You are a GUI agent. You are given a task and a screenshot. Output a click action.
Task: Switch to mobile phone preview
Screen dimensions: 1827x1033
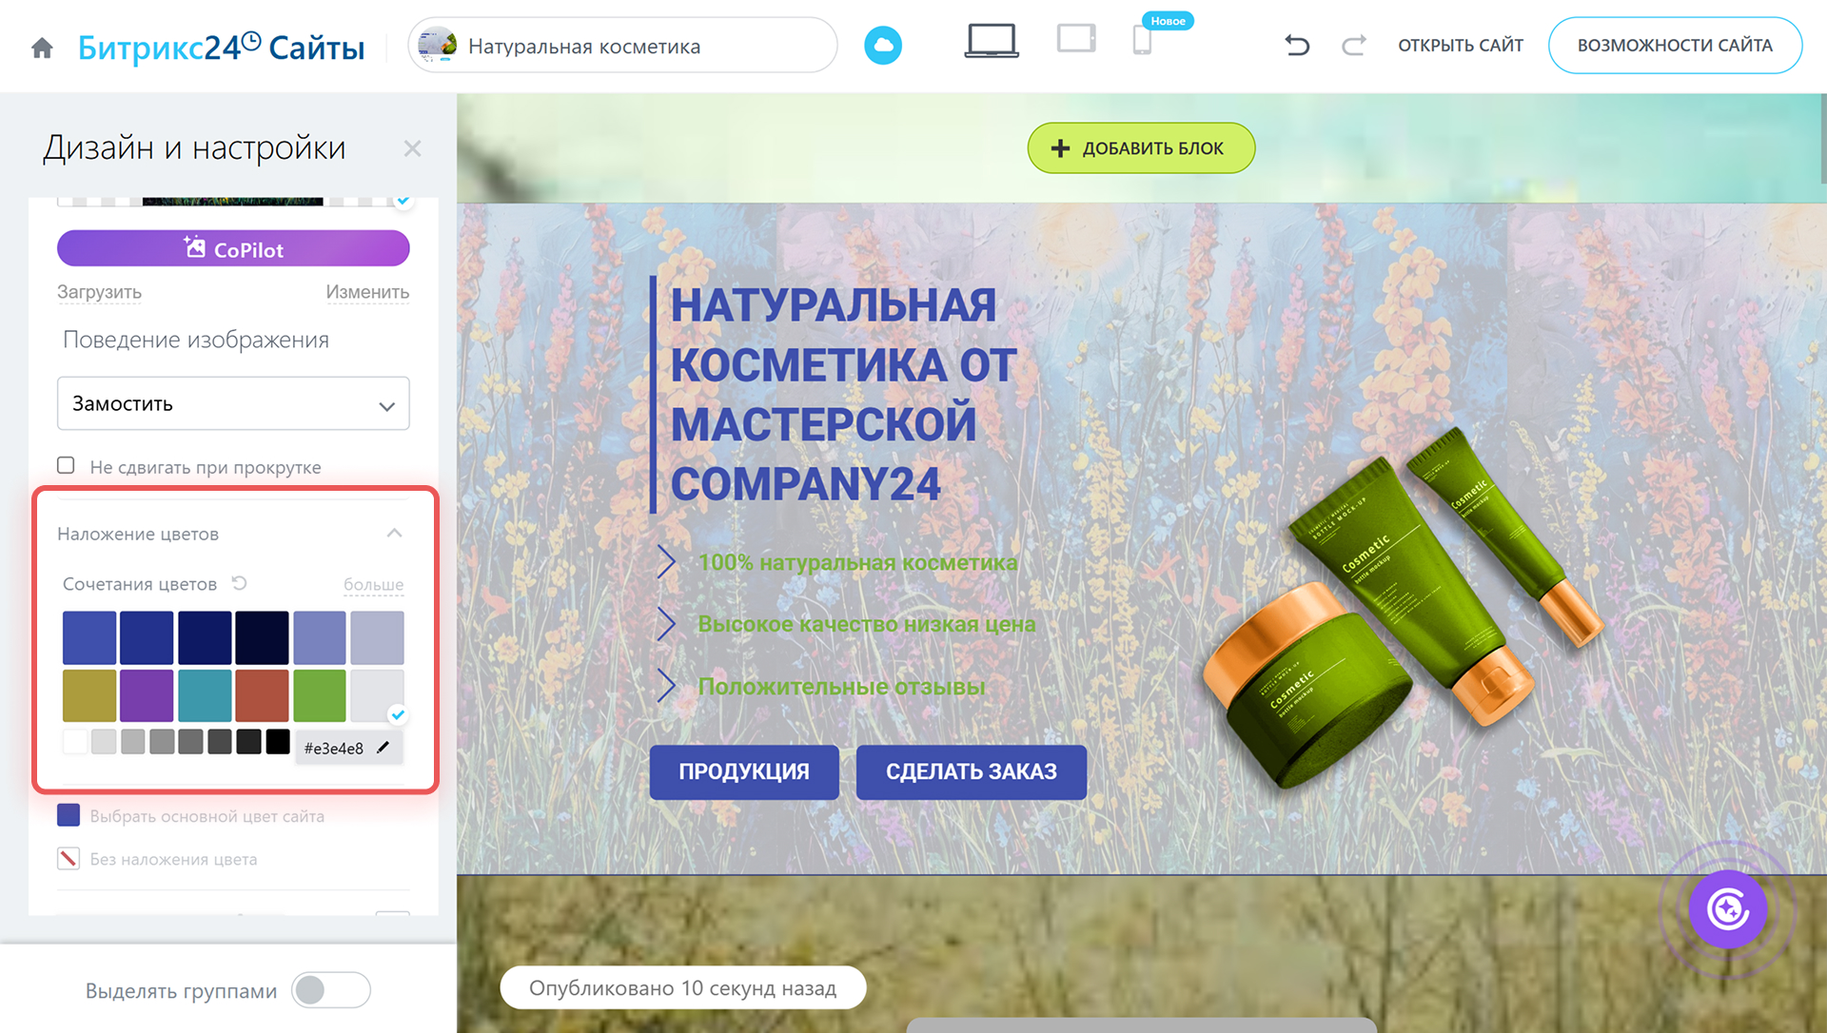coord(1142,42)
